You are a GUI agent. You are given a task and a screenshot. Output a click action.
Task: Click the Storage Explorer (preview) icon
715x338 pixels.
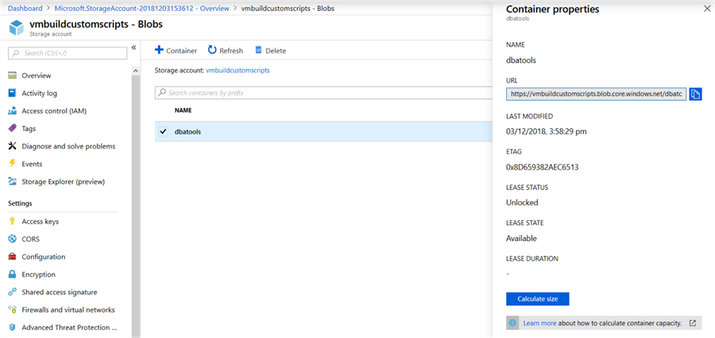[13, 182]
